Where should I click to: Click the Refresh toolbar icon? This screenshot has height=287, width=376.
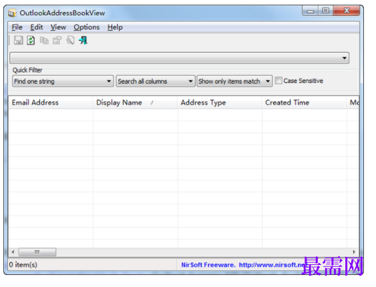(31, 40)
